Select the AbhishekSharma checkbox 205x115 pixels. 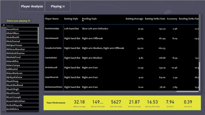pyautogui.click(x=4, y=53)
